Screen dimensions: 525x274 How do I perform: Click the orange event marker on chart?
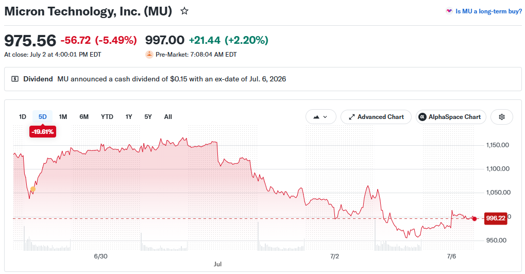33,189
